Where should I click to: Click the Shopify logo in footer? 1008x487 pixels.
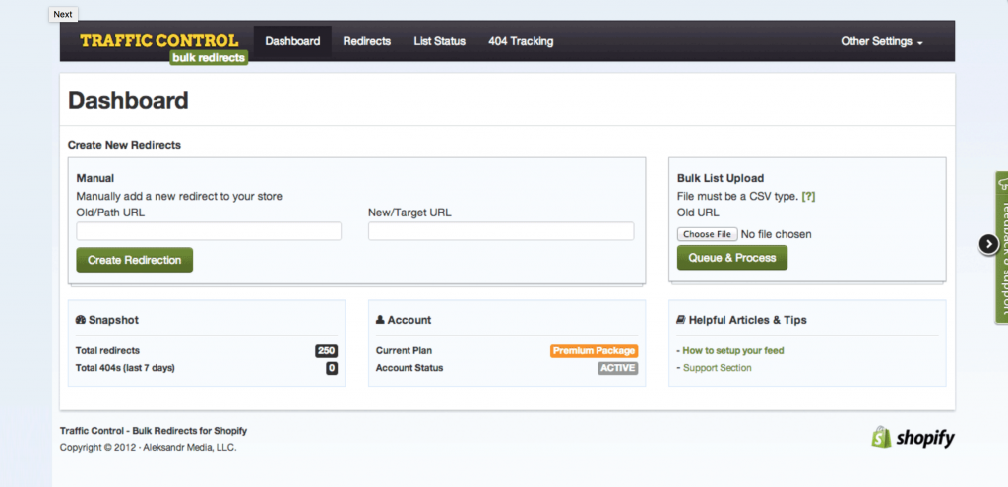[913, 438]
